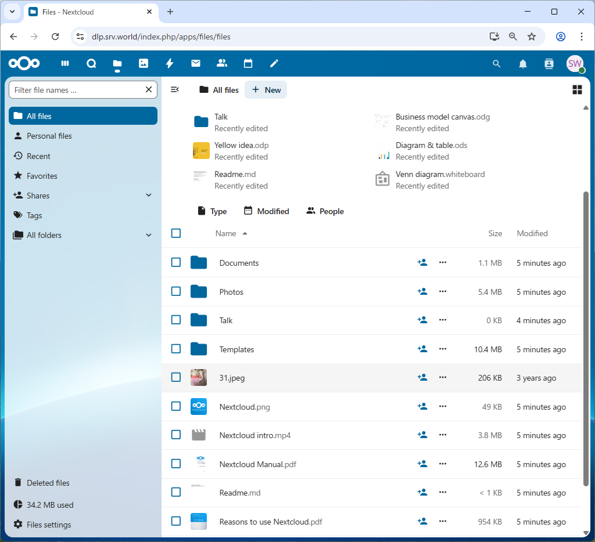Expand the All folders tree in sidebar
The width and height of the screenshot is (595, 542).
click(x=149, y=235)
